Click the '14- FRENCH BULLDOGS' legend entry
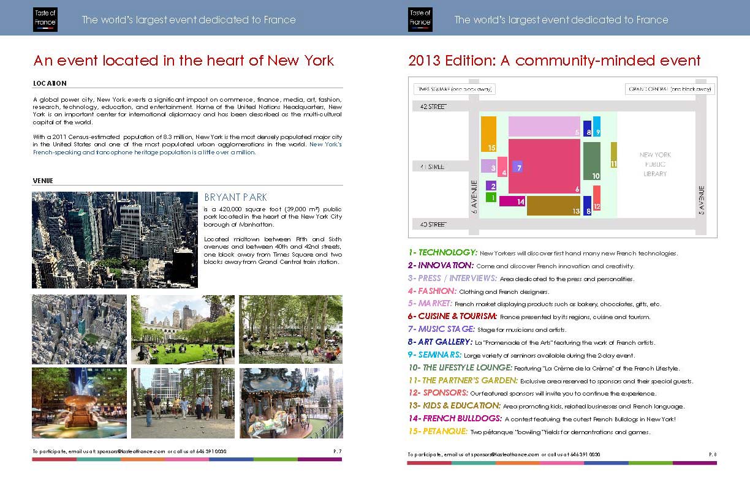The image size is (750, 485). coord(455,419)
